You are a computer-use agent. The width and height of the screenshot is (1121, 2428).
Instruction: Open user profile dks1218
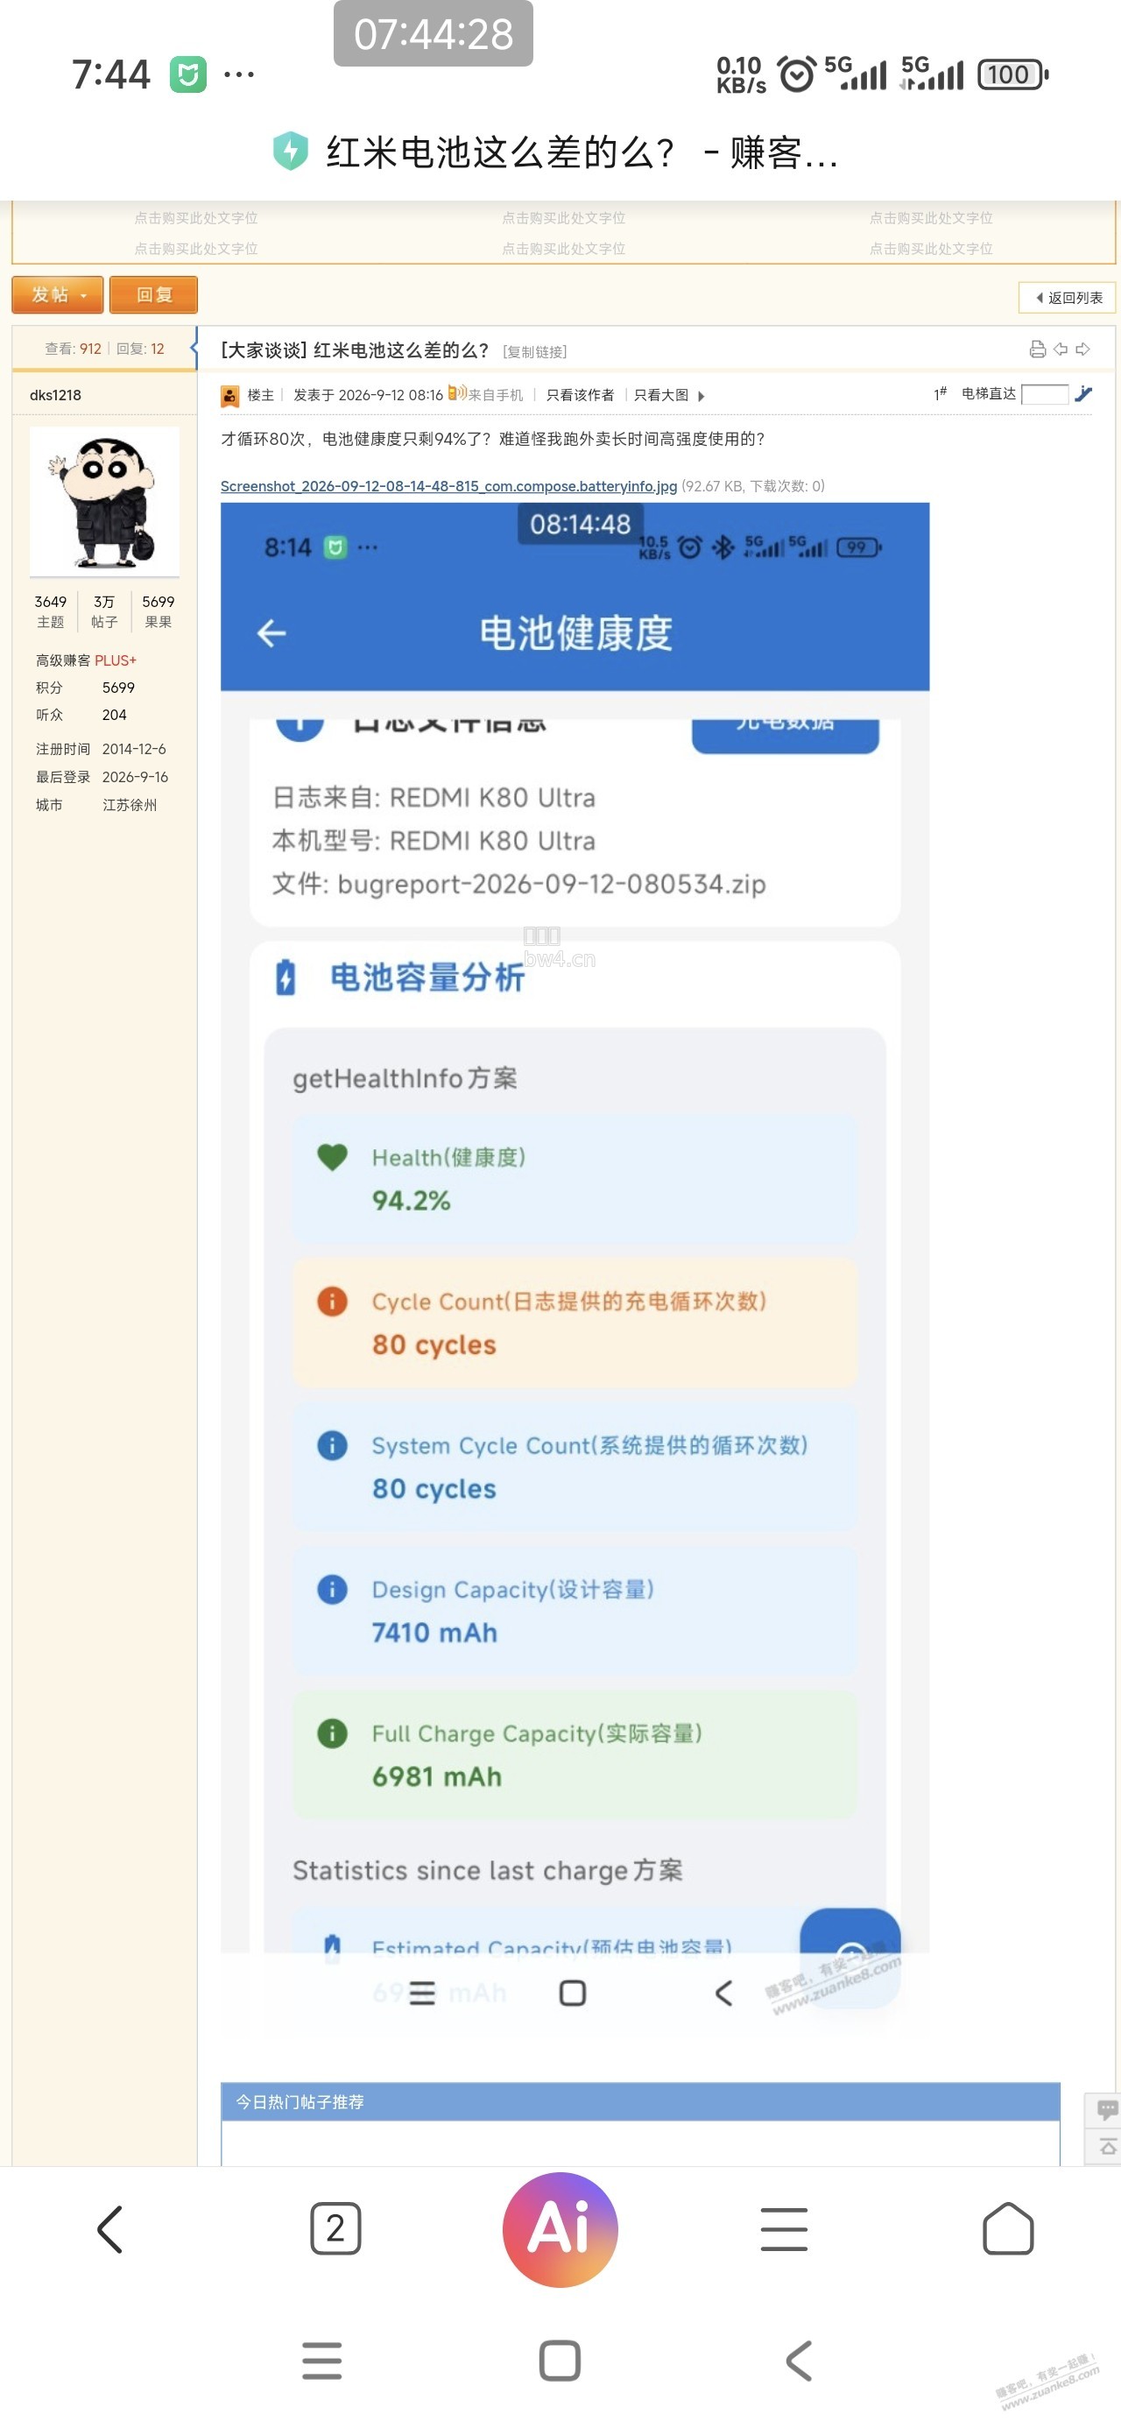pyautogui.click(x=56, y=395)
